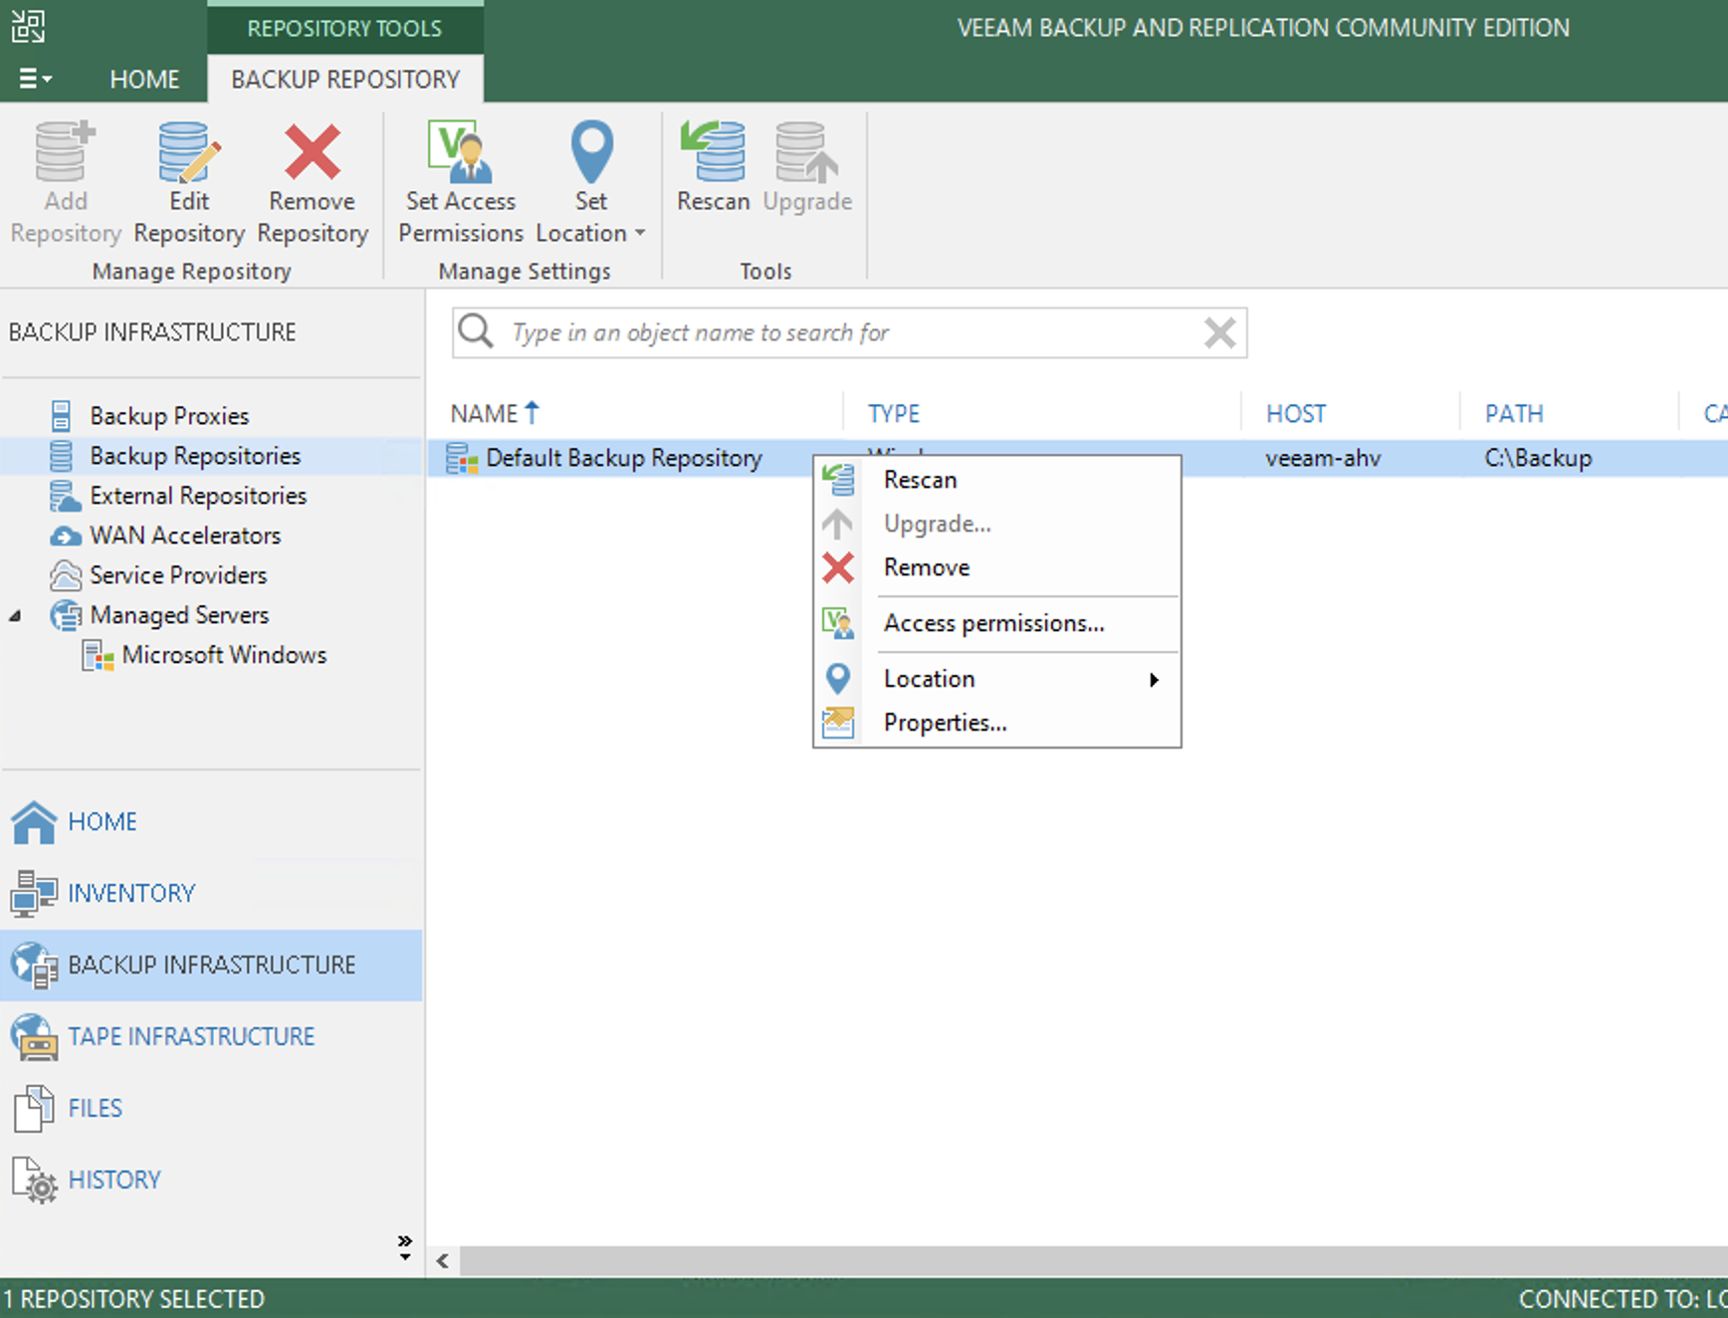Click magnifier search icon

pos(476,331)
